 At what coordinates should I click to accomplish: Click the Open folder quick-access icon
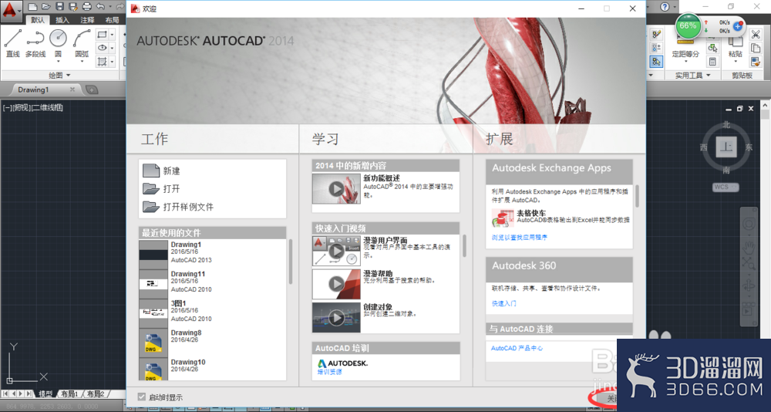pos(45,7)
